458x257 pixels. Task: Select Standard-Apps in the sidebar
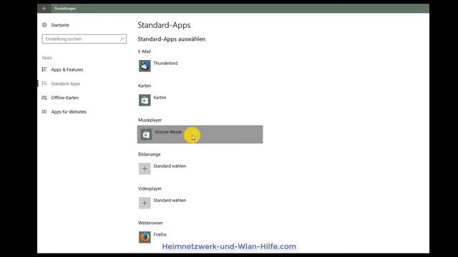point(65,84)
